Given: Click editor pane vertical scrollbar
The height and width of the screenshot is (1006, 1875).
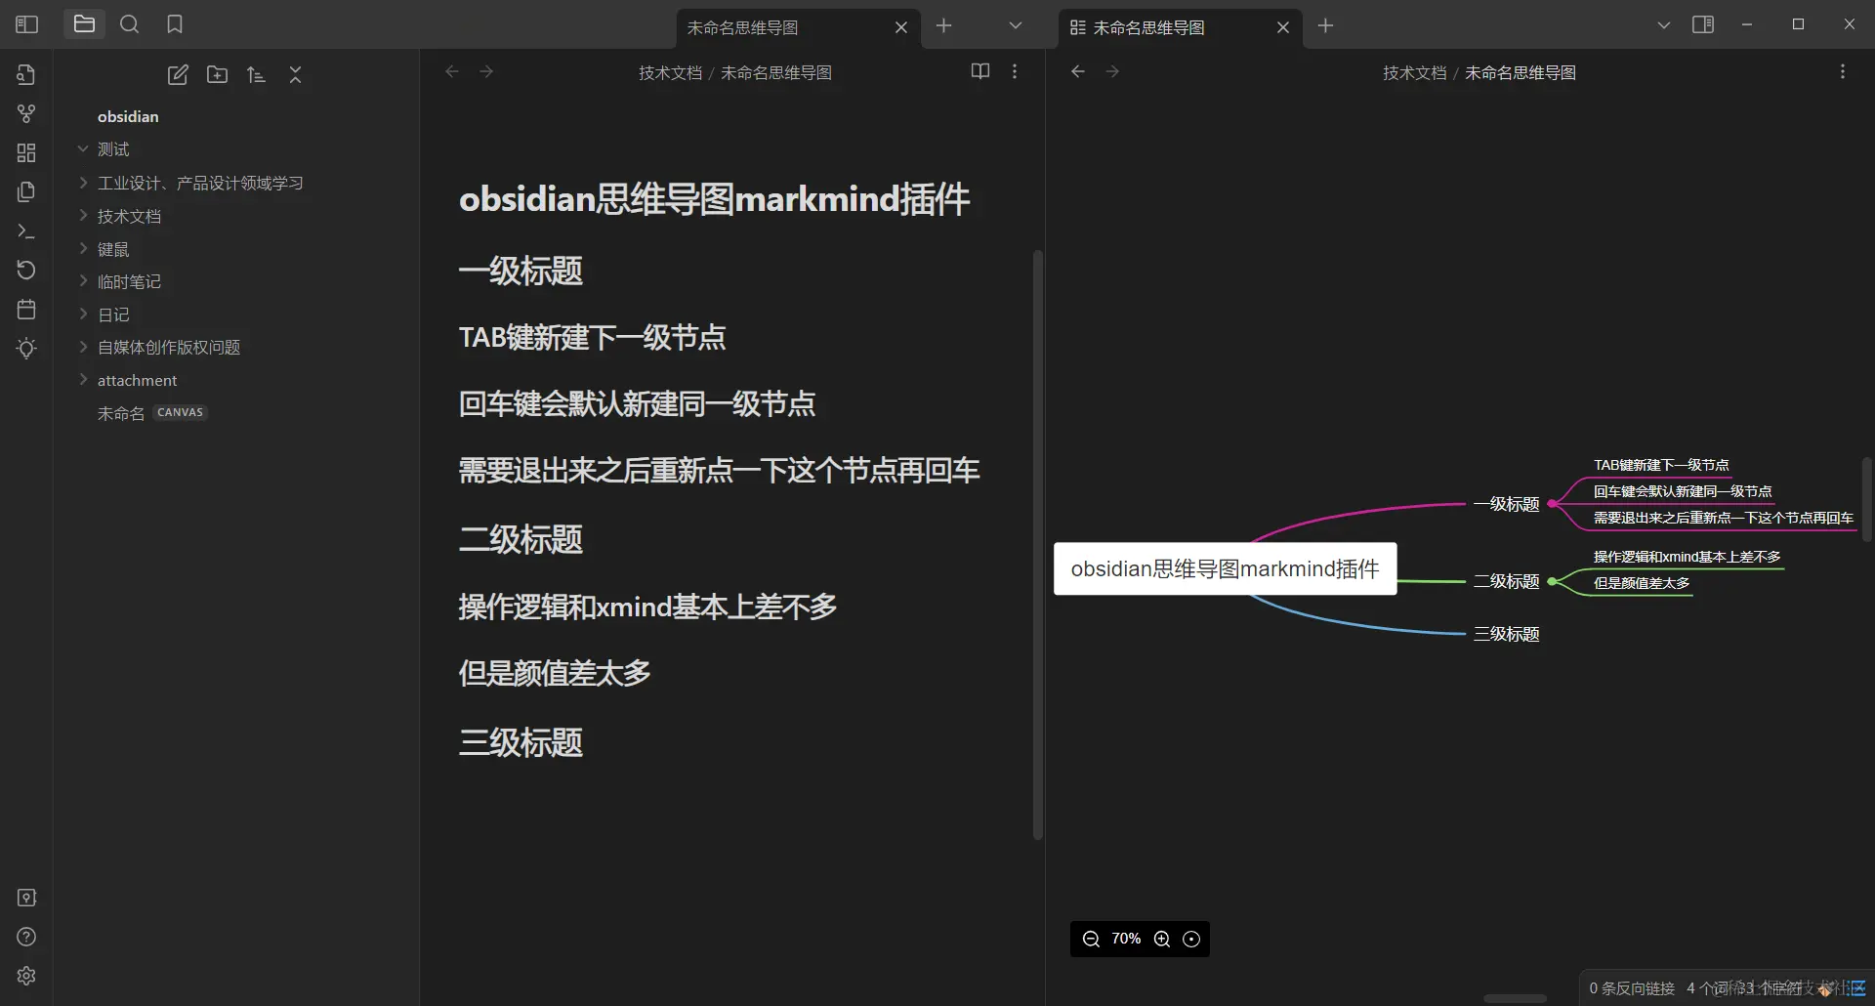Looking at the screenshot, I should pos(1038,545).
